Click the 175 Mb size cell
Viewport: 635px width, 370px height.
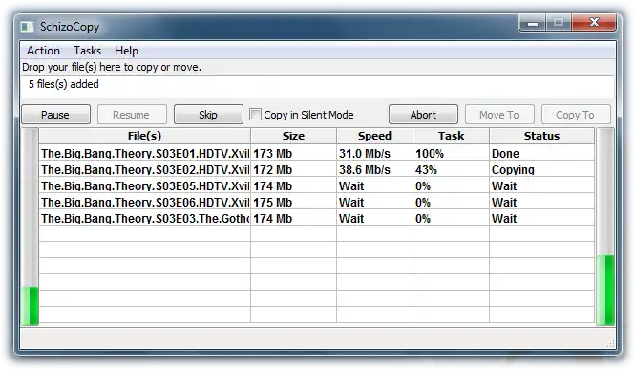click(x=293, y=202)
